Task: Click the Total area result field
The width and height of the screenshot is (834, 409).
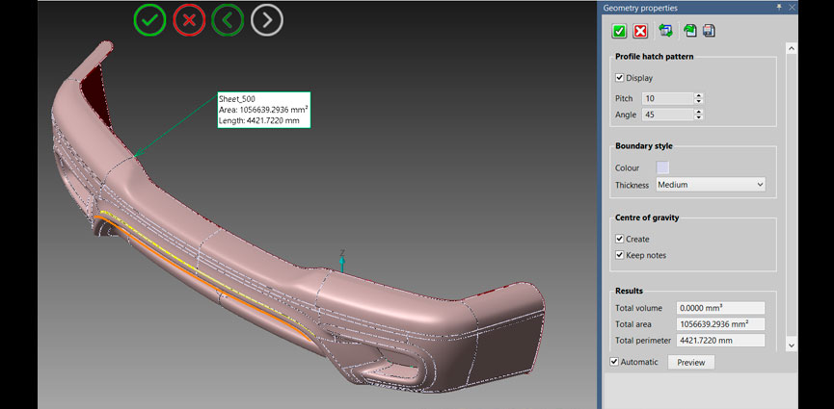Action: tap(720, 324)
